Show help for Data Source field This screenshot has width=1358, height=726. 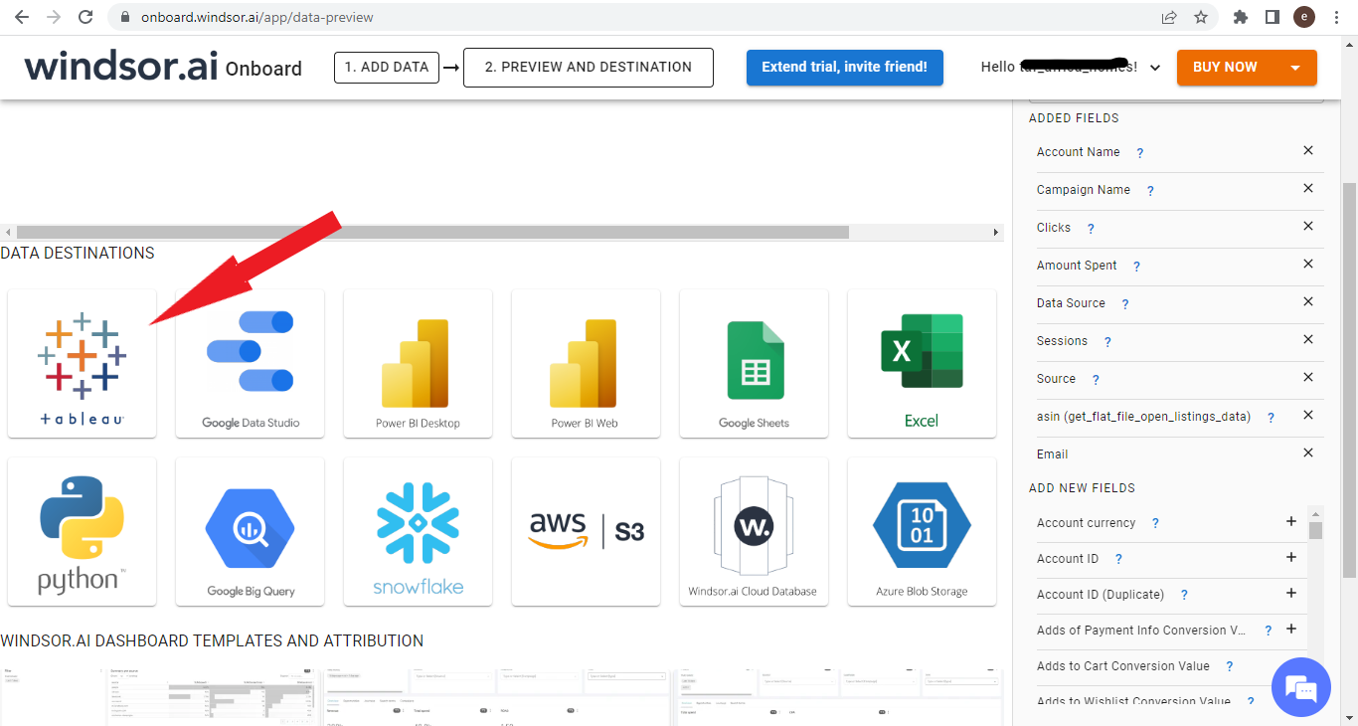coord(1124,304)
